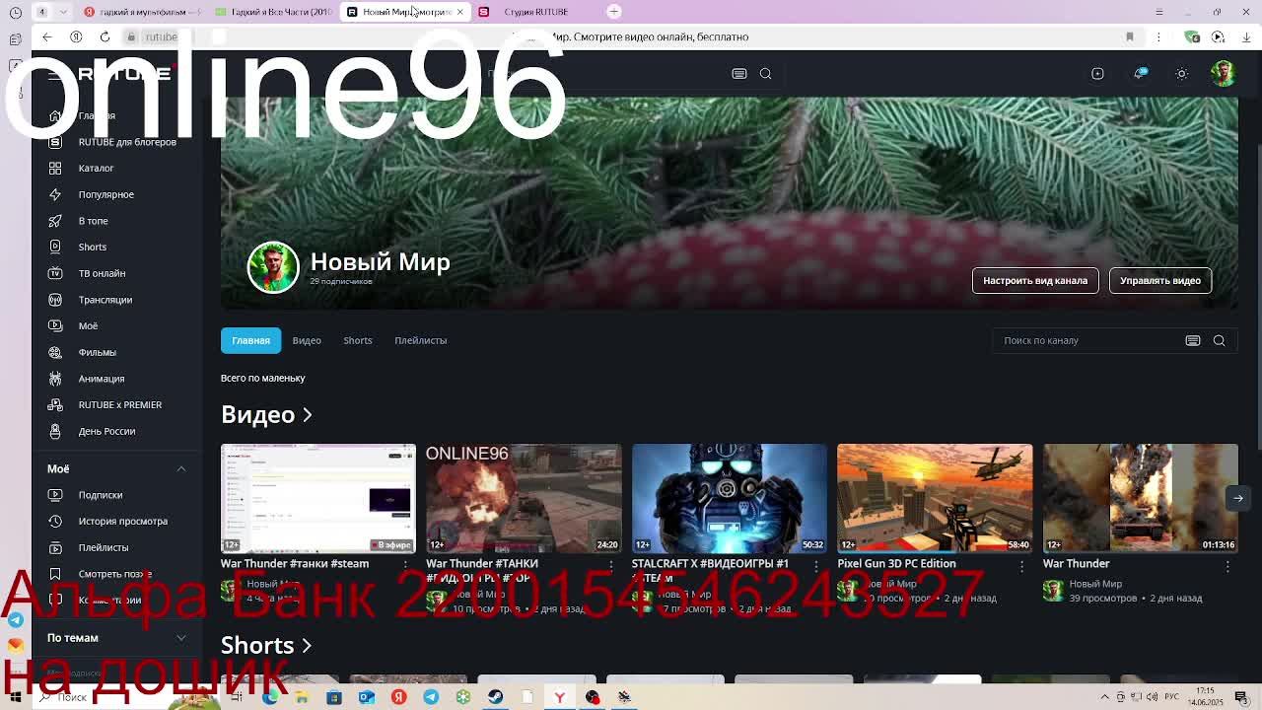Viewport: 1262px width, 710px height.
Task: Go to Shorts in left sidebar
Action: pos(116,247)
